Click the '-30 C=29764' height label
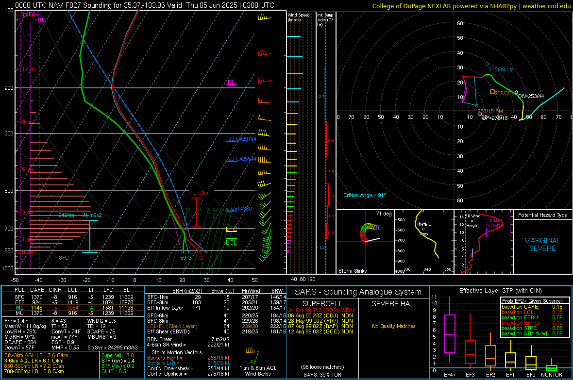573x380 pixels. 242,139
